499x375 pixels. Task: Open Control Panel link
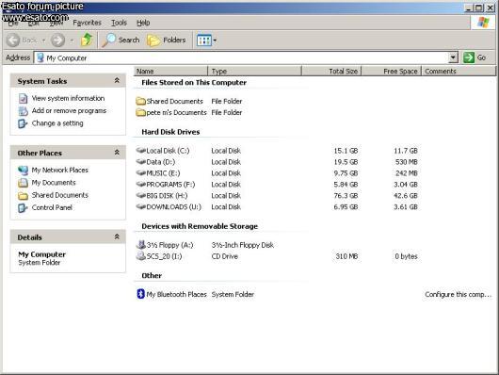pyautogui.click(x=52, y=207)
